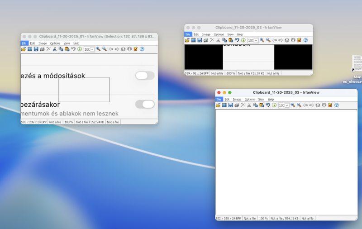
Task: Toggle switch beside 'ezés a módosítások' text
Action: pos(145,76)
